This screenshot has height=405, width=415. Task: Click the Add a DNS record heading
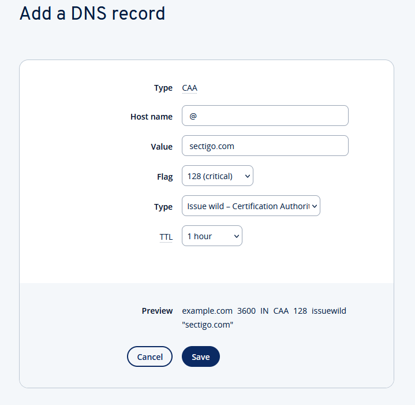pyautogui.click(x=92, y=14)
